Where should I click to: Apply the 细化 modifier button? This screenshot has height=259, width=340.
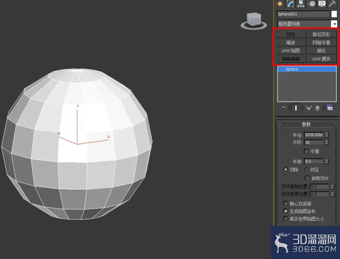point(321,51)
